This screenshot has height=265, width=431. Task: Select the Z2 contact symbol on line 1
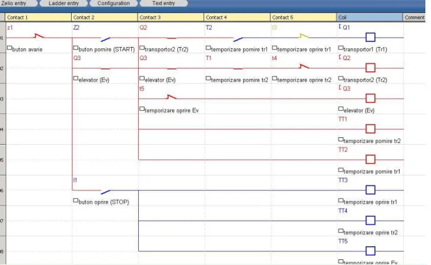coord(106,39)
